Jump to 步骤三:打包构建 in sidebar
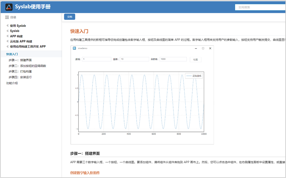The width and height of the screenshot is (286, 178). coord(20,72)
